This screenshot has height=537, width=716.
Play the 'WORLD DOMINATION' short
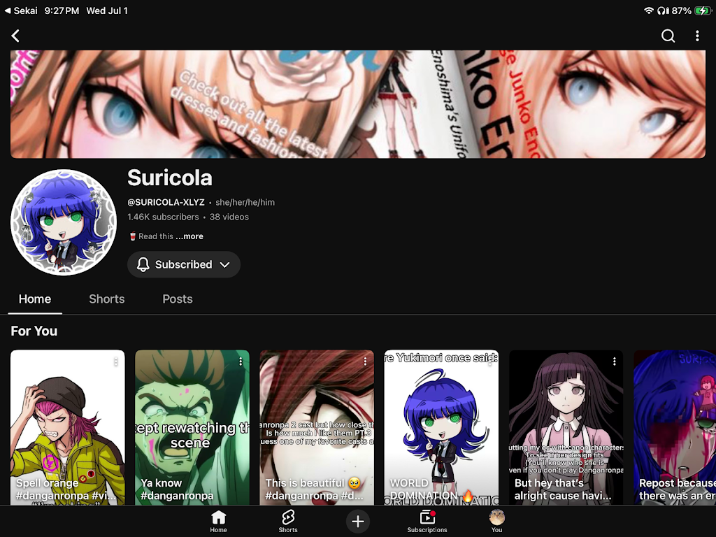click(442, 427)
